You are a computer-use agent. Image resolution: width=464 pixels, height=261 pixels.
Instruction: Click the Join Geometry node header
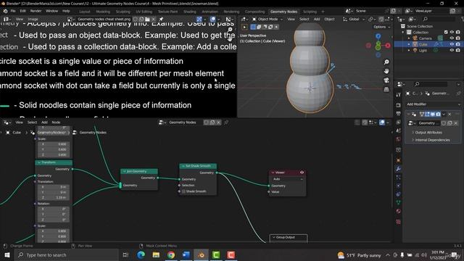point(139,171)
